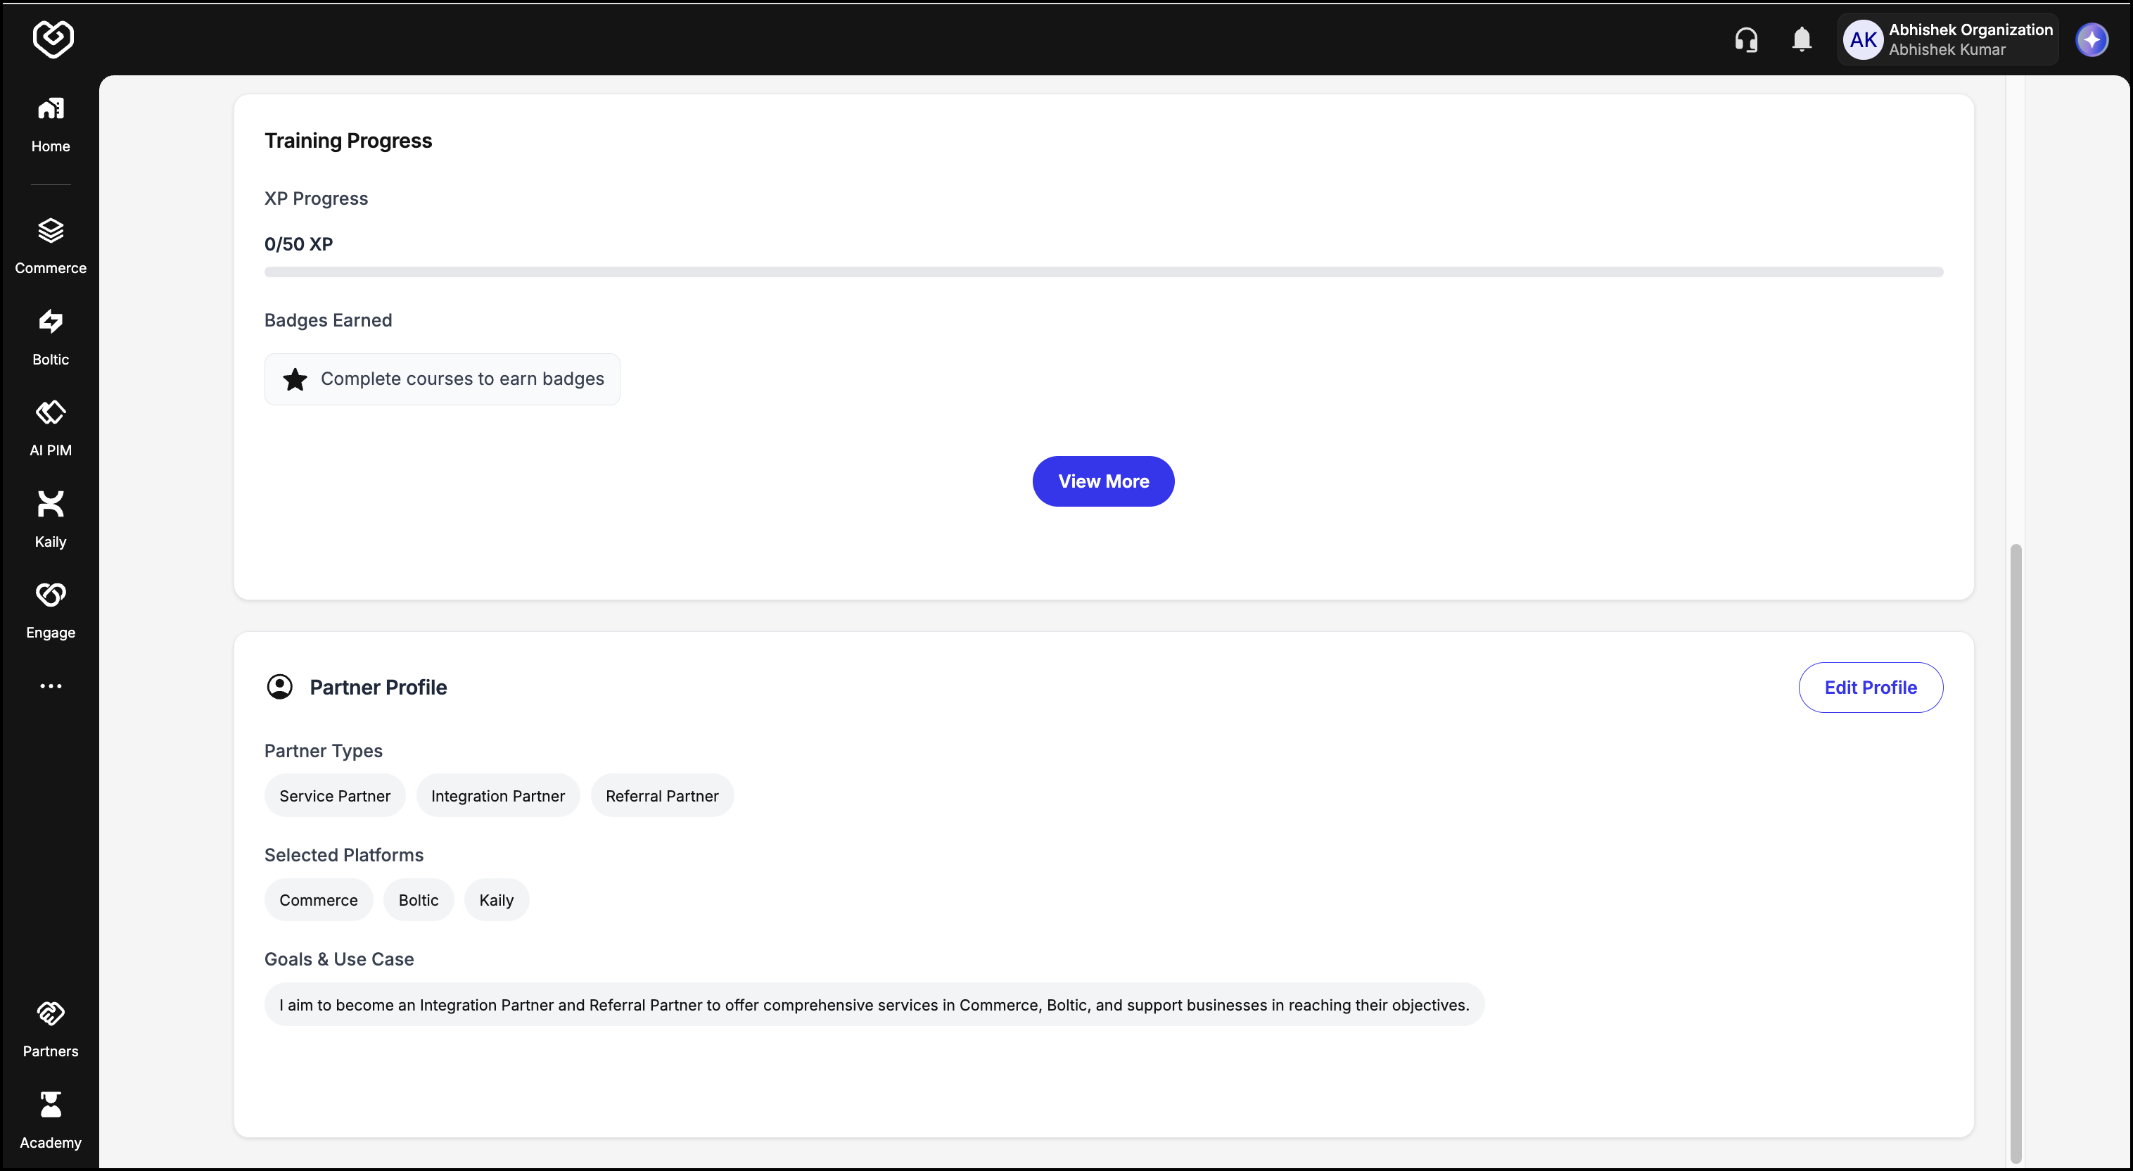Click the Kaily platform chip

(x=496, y=900)
